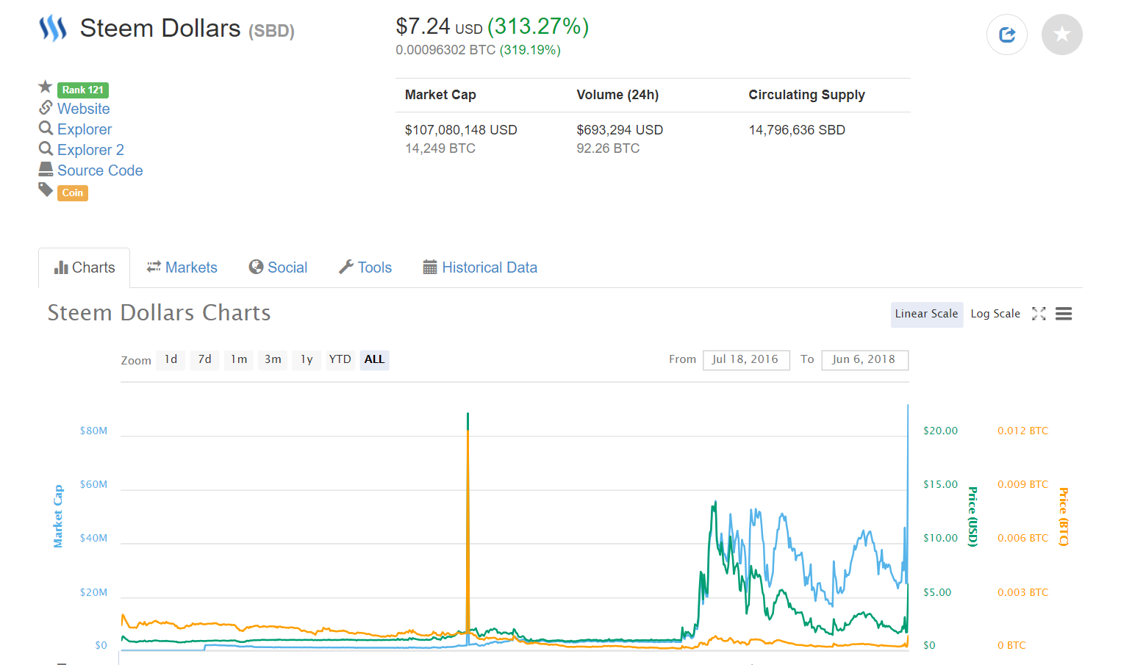Click the share button icon
The height and width of the screenshot is (665, 1121).
click(1007, 35)
